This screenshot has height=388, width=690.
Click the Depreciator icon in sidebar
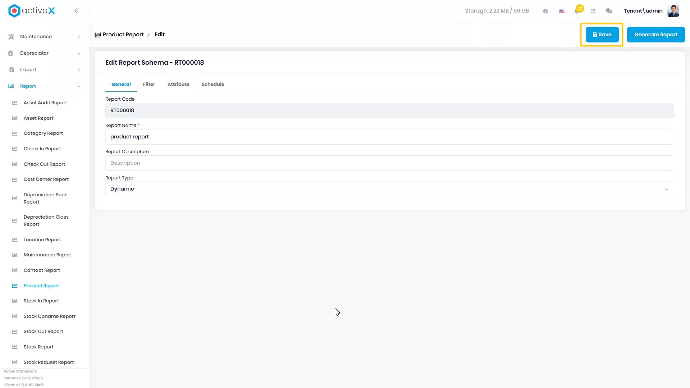(11, 53)
